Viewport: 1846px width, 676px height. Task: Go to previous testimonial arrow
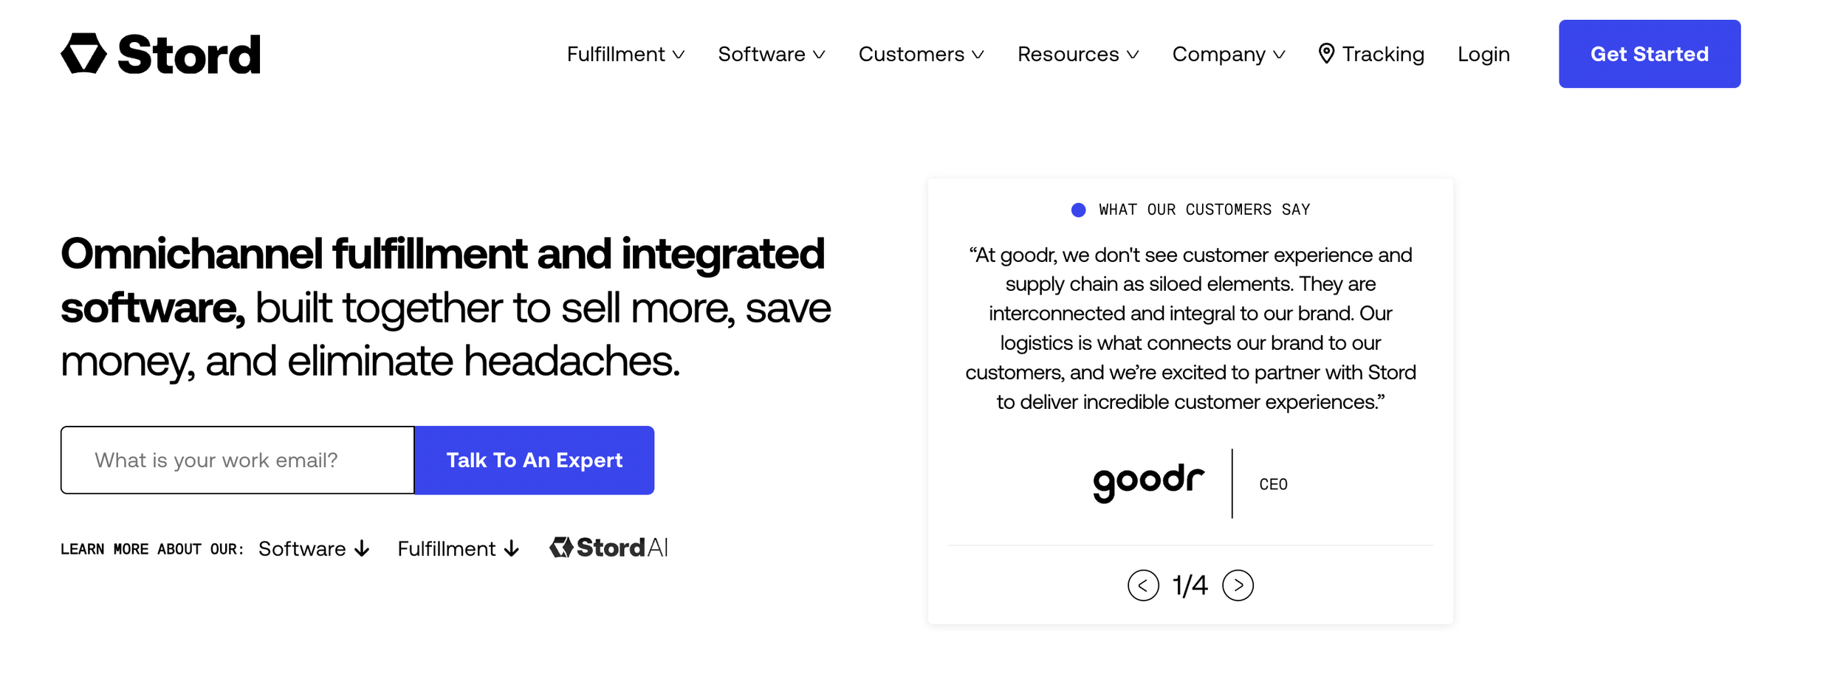[x=1143, y=586]
